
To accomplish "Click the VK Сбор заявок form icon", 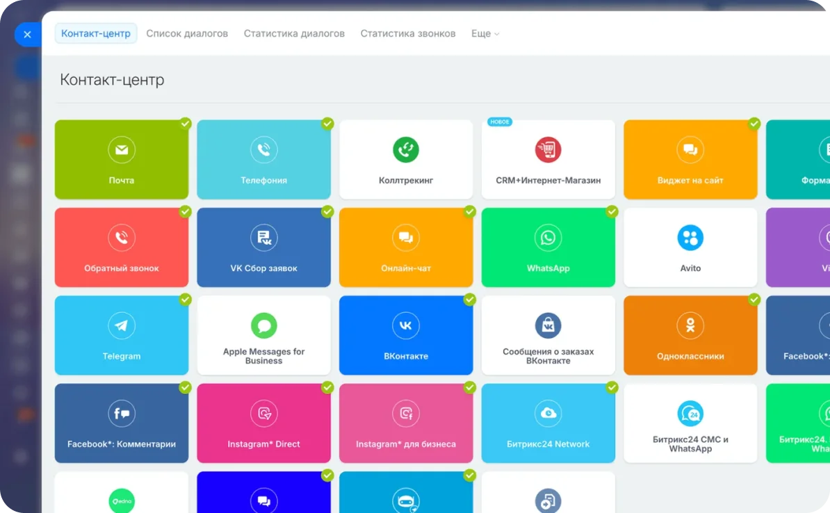I will pos(263,238).
